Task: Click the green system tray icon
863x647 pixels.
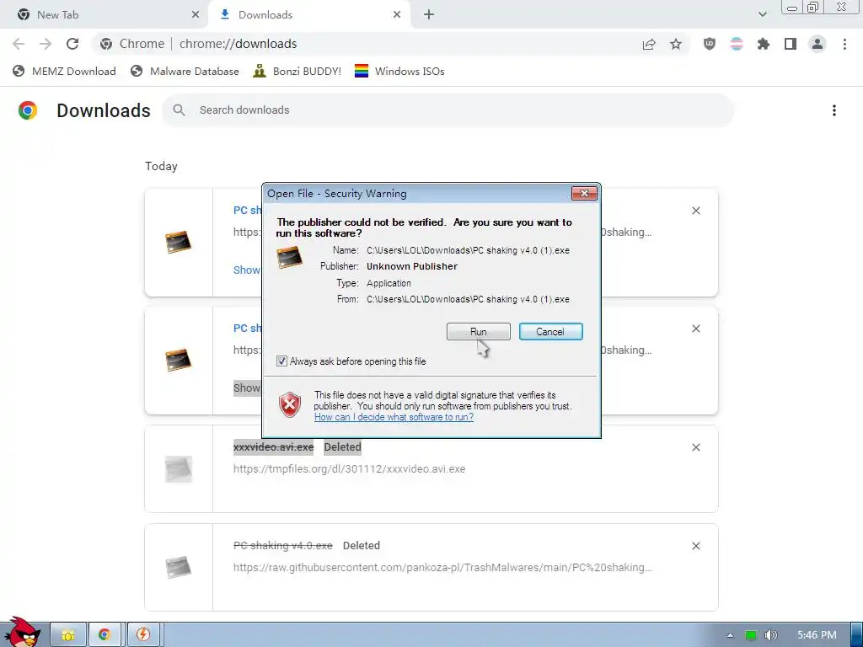Action: [751, 635]
